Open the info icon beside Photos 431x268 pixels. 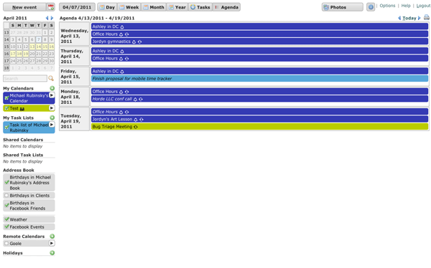pos(371,7)
